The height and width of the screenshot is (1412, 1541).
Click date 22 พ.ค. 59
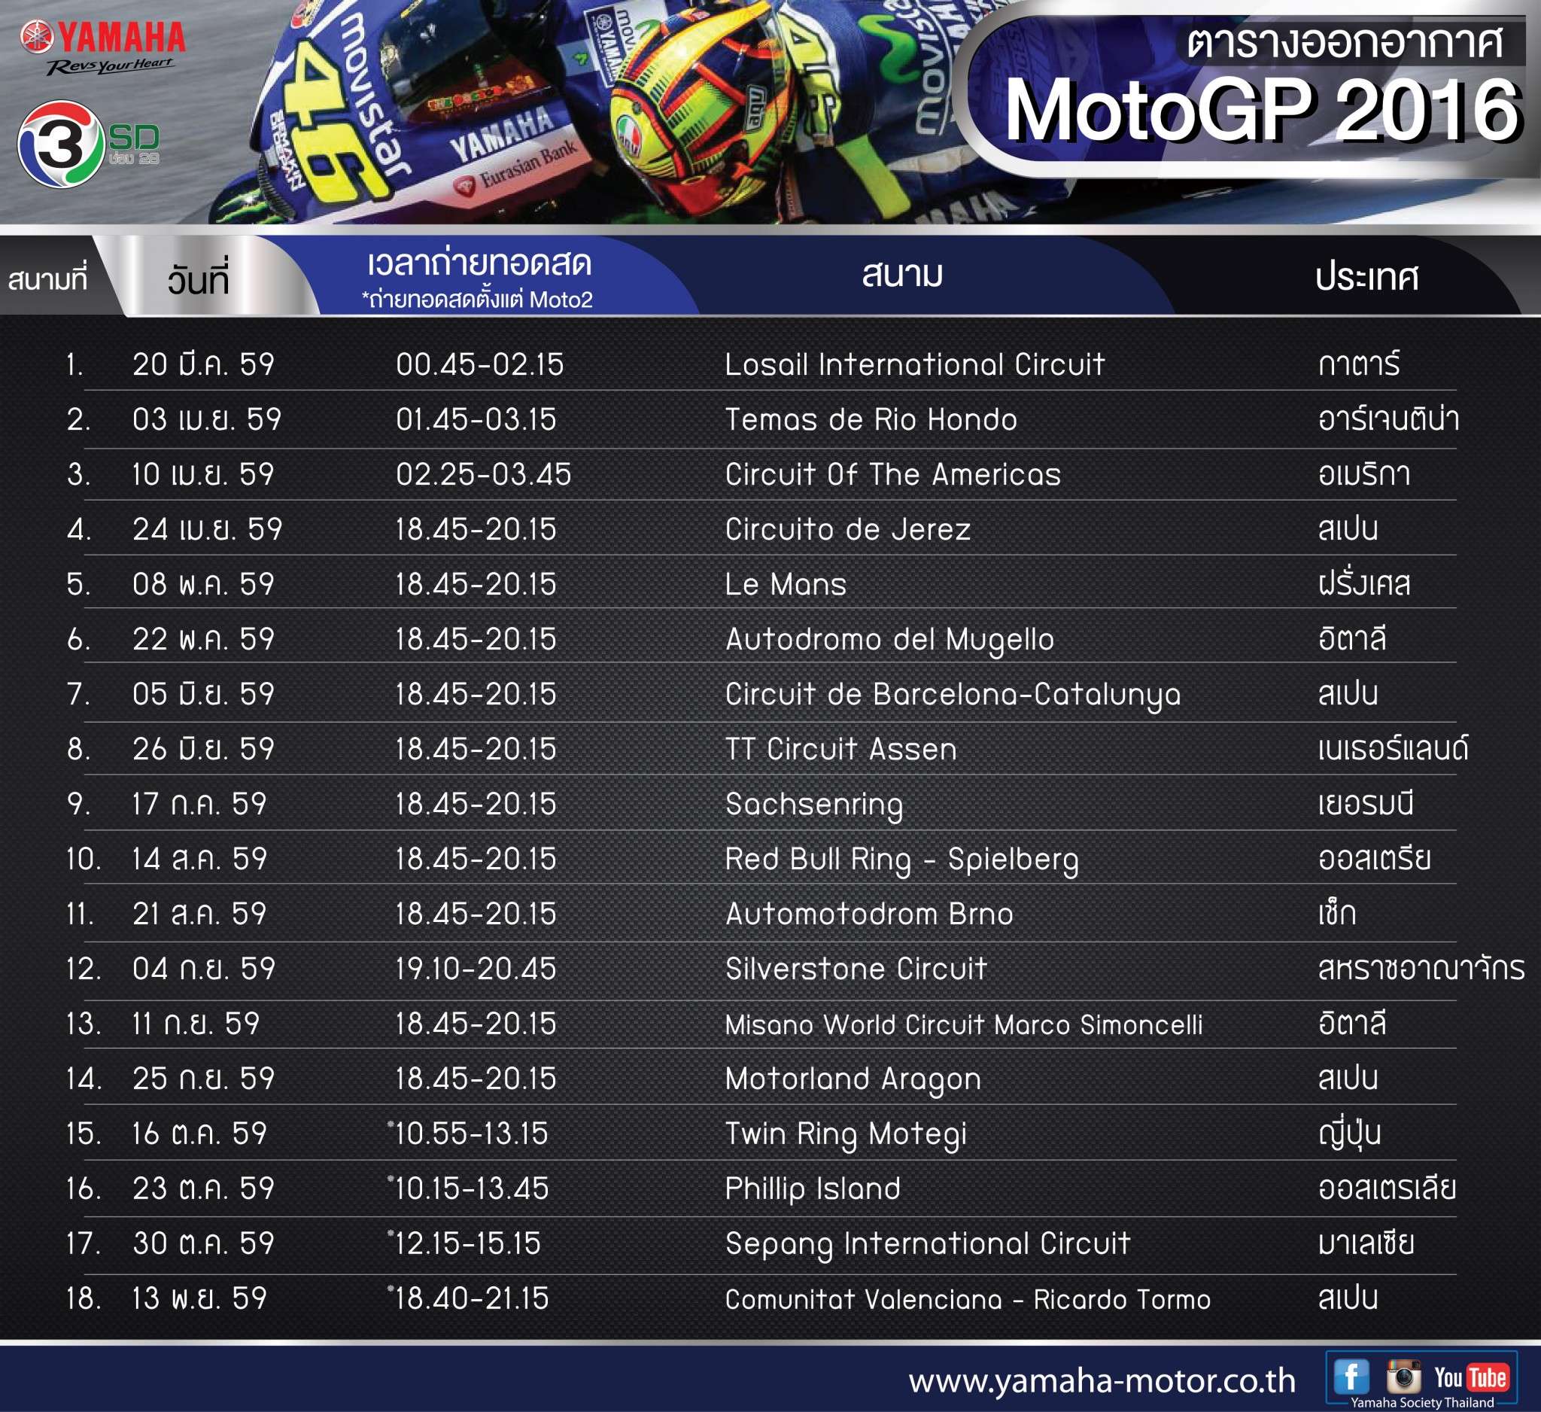tap(203, 640)
